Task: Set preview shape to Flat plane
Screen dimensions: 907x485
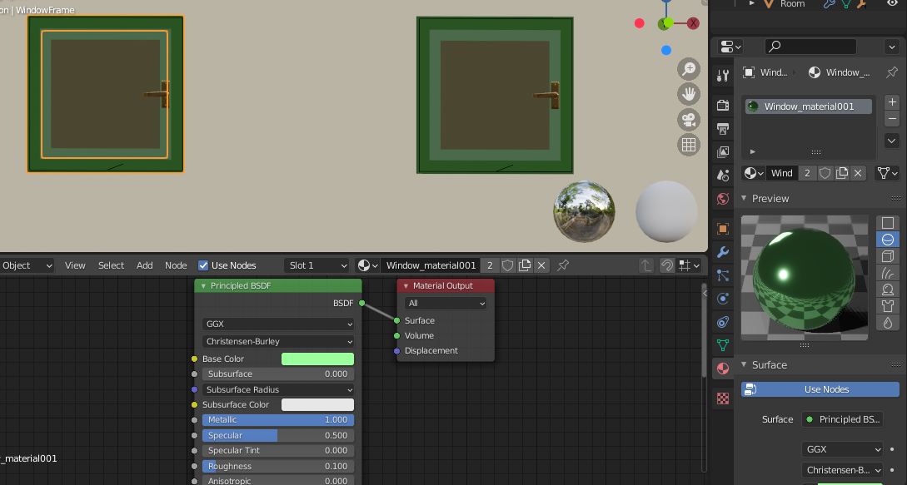Action: (888, 223)
